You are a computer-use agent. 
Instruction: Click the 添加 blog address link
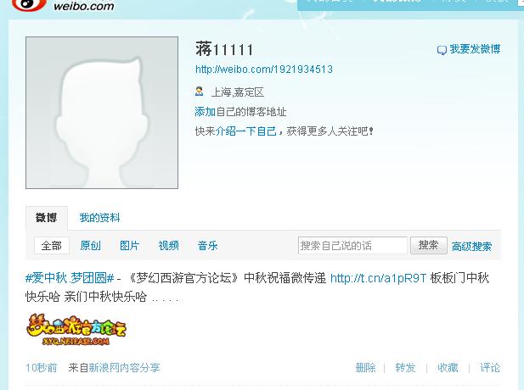click(x=205, y=112)
